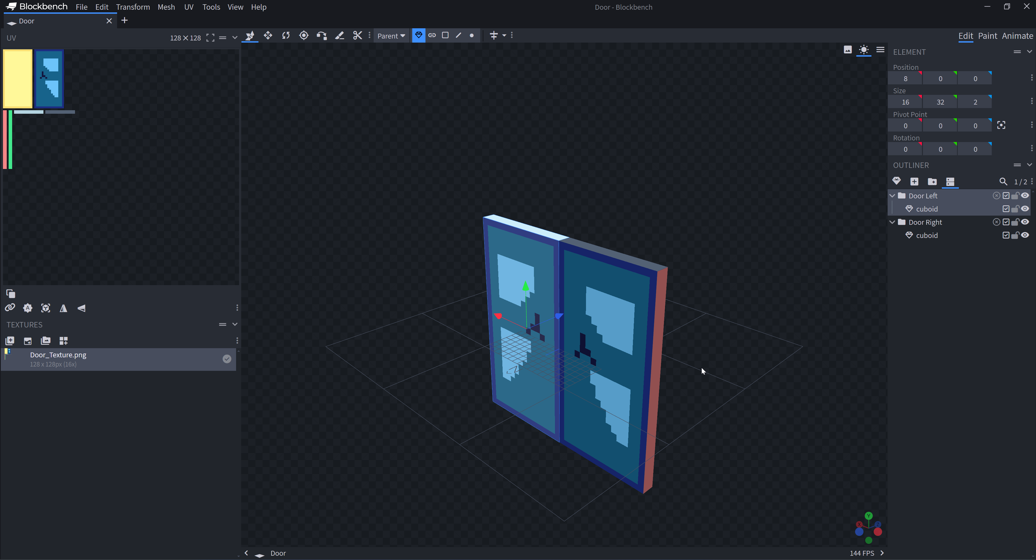Select the Vertex Snap tool
The width and height of the screenshot is (1036, 560).
(x=321, y=36)
